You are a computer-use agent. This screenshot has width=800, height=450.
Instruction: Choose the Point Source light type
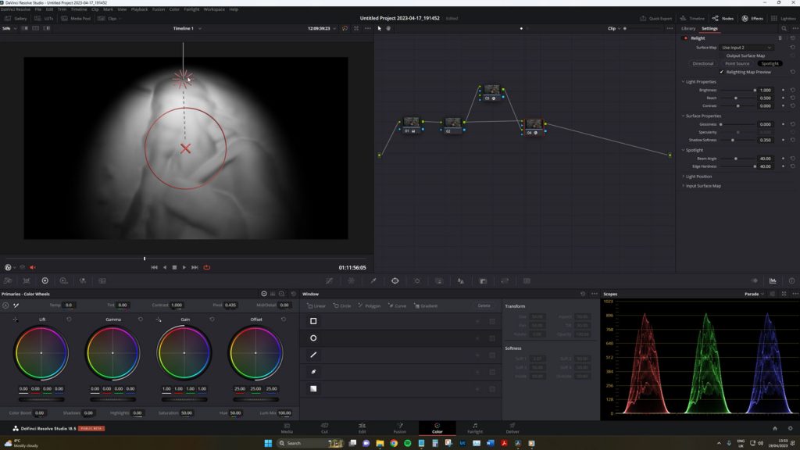737,63
